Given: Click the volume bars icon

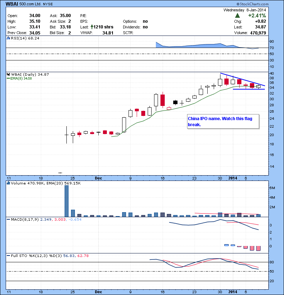Looking at the screenshot, I should coord(8,183).
